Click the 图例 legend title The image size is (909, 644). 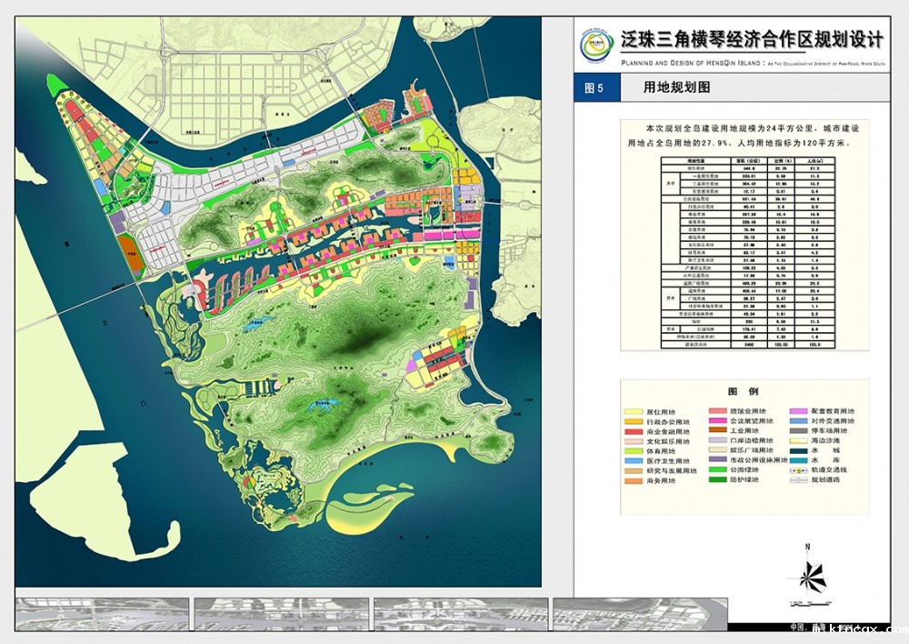pos(743,392)
